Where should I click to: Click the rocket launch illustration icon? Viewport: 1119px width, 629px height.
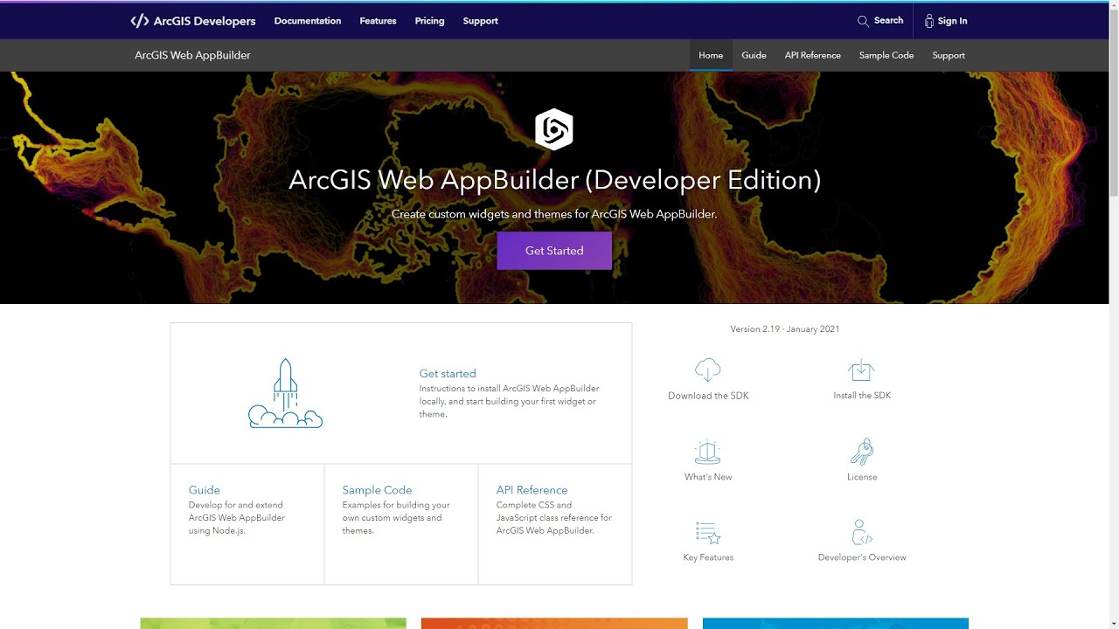(285, 393)
